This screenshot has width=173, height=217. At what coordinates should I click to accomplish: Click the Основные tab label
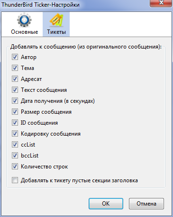24,32
